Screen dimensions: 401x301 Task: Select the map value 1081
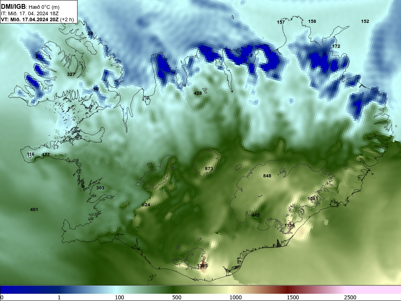[x=312, y=199]
